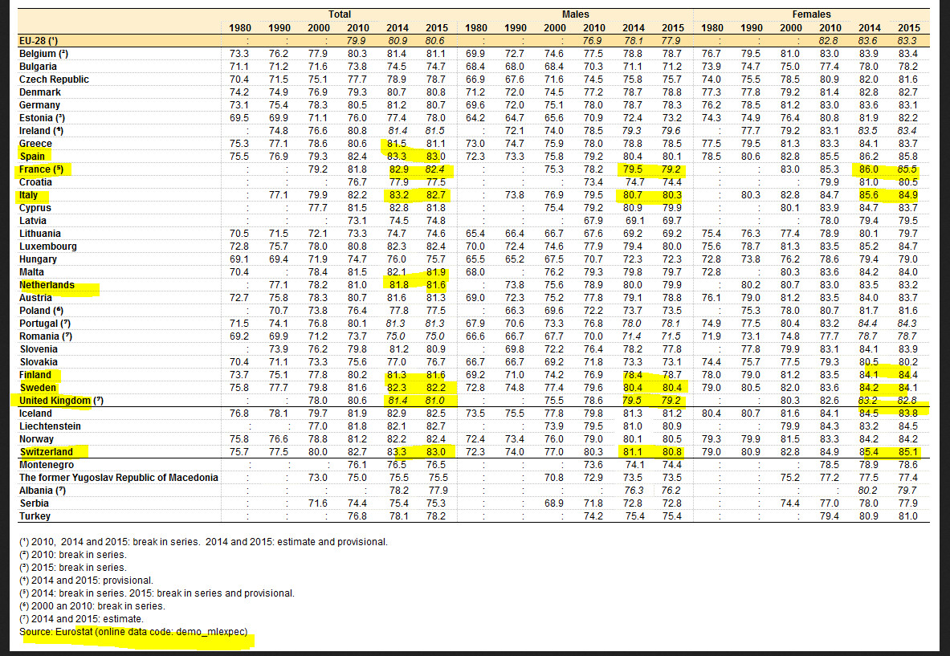The image size is (950, 656).
Task: Click the Males column group header
Action: click(x=575, y=14)
